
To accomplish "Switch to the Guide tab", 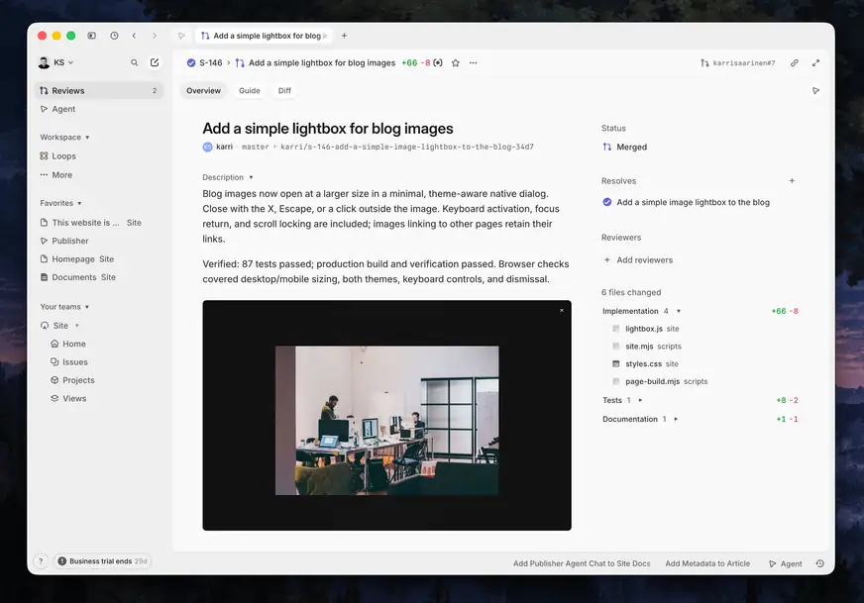I will (250, 91).
